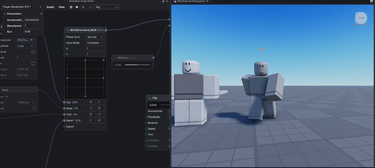The image size is (375, 168).
Task: Edit the X value field
Action: click(95, 49)
